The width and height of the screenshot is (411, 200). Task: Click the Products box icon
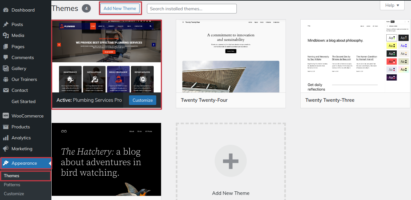[x=5, y=127]
